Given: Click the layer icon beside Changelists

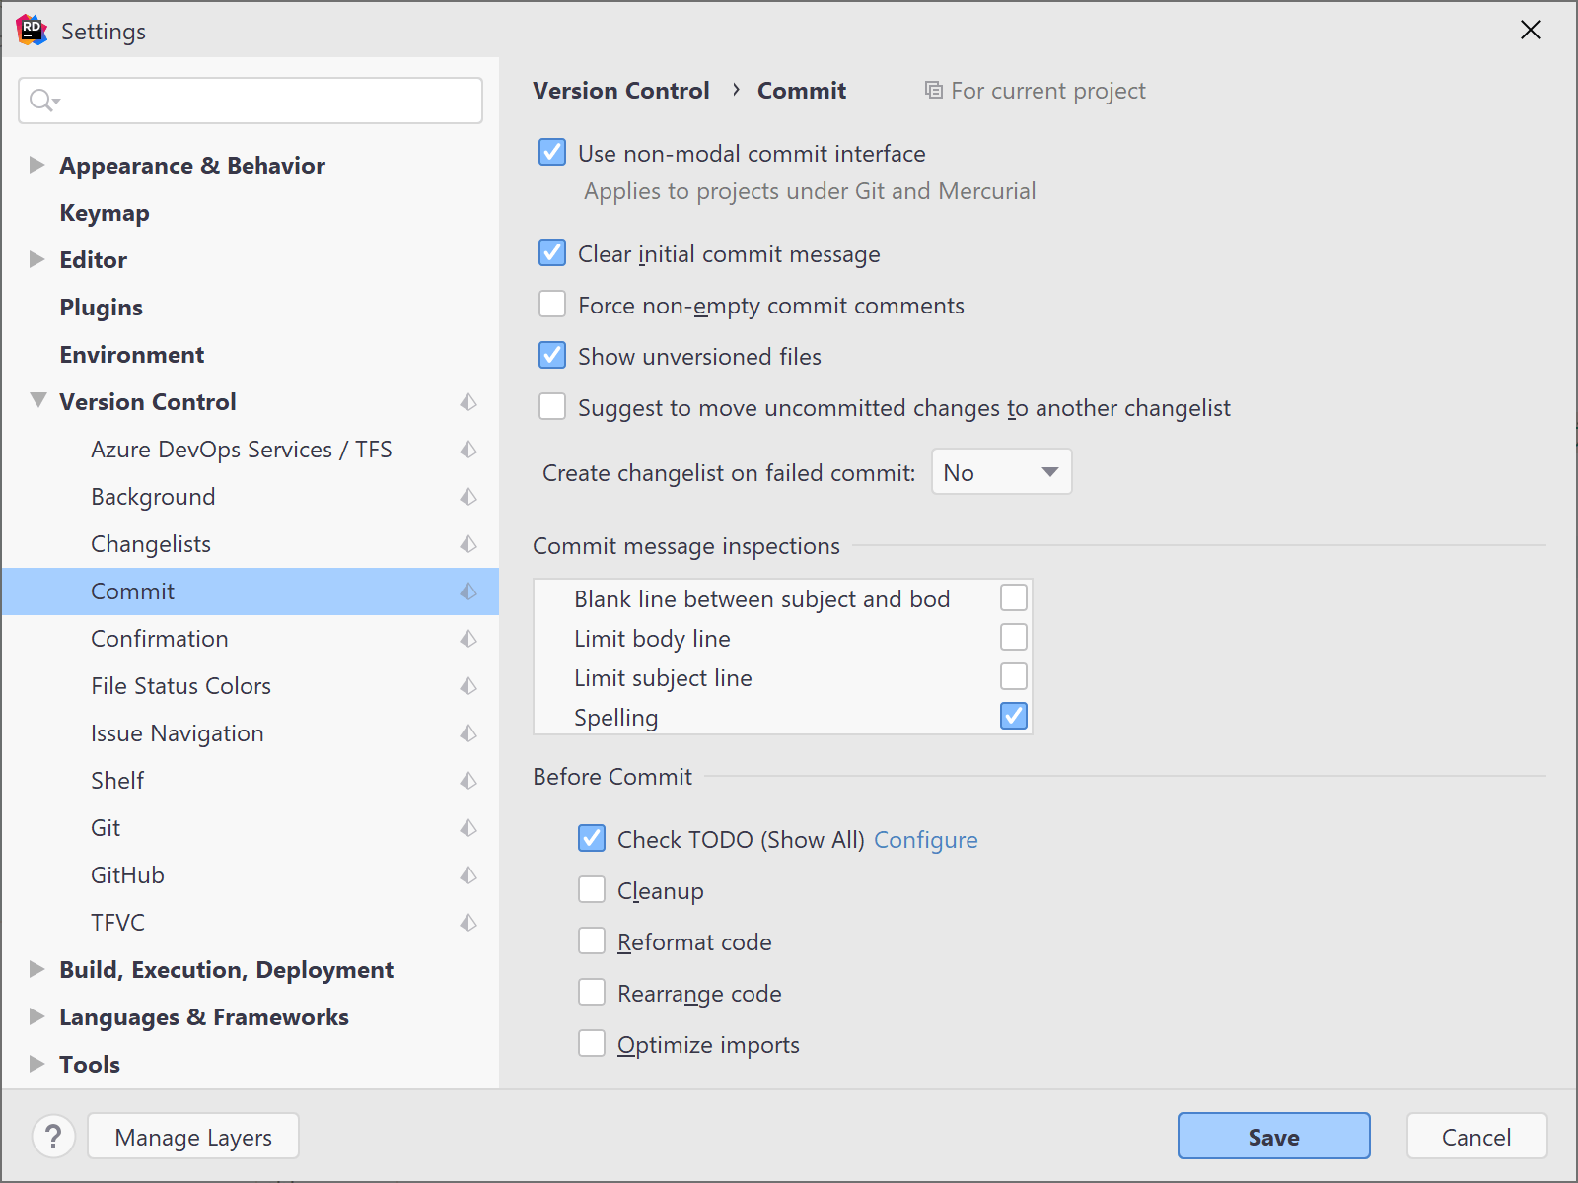Looking at the screenshot, I should tap(468, 544).
